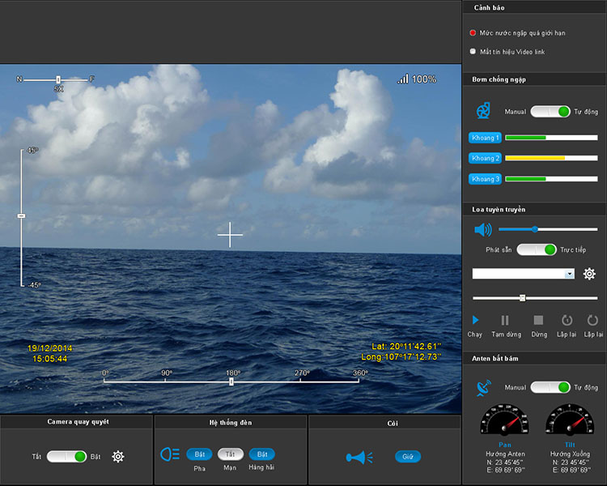Open the broadcast audio file dropdown

(570, 274)
